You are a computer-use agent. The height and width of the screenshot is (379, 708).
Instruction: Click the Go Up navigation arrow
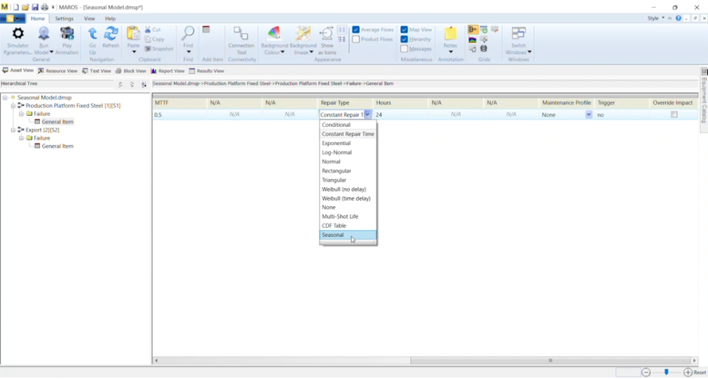92,34
